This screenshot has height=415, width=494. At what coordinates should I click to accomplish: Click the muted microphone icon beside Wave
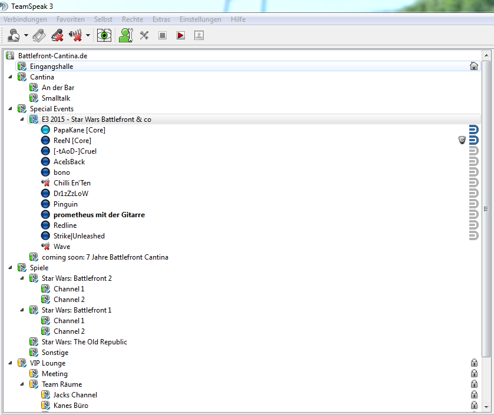pyautogui.click(x=45, y=246)
